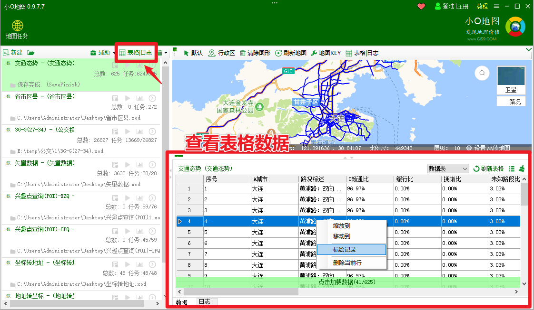Image resolution: width=534 pixels, height=310 pixels.
Task: Expand the dropdown arrow beside trash icon
Action: [166, 53]
